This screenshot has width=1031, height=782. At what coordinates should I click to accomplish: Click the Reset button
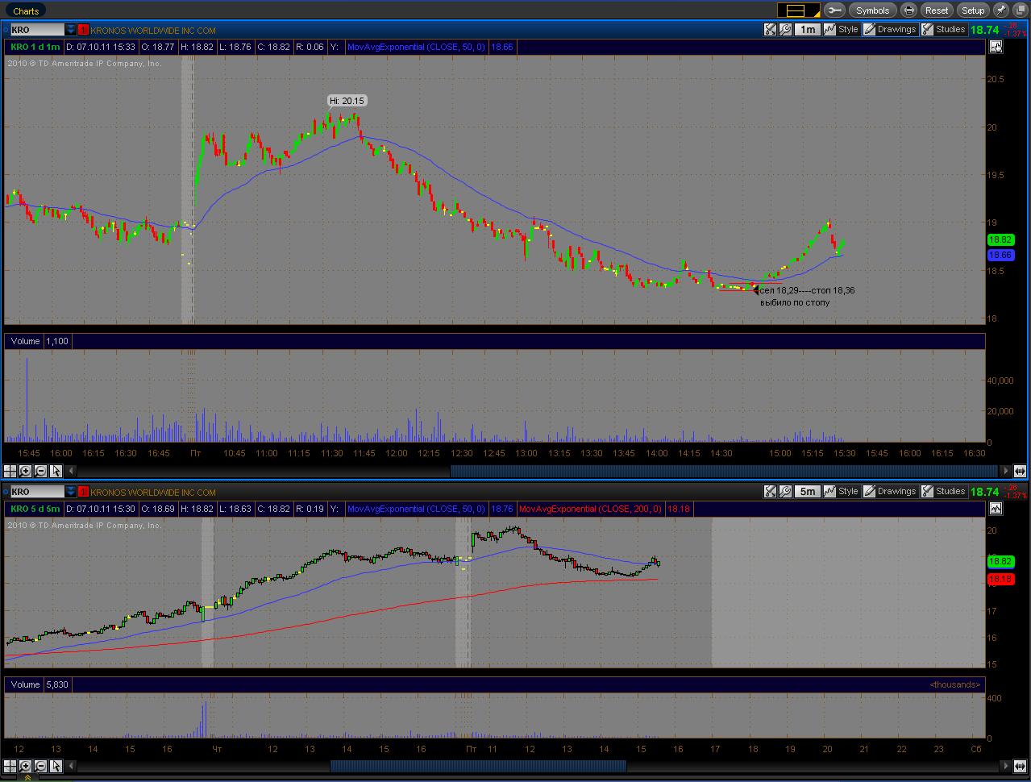tap(937, 10)
